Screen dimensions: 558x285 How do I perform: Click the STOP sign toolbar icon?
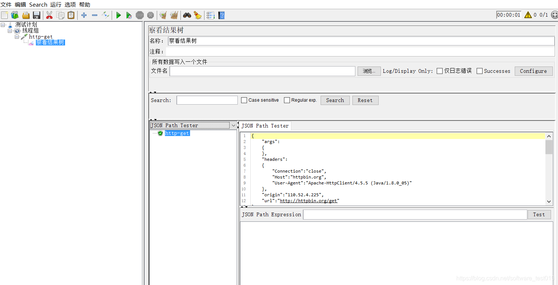139,15
